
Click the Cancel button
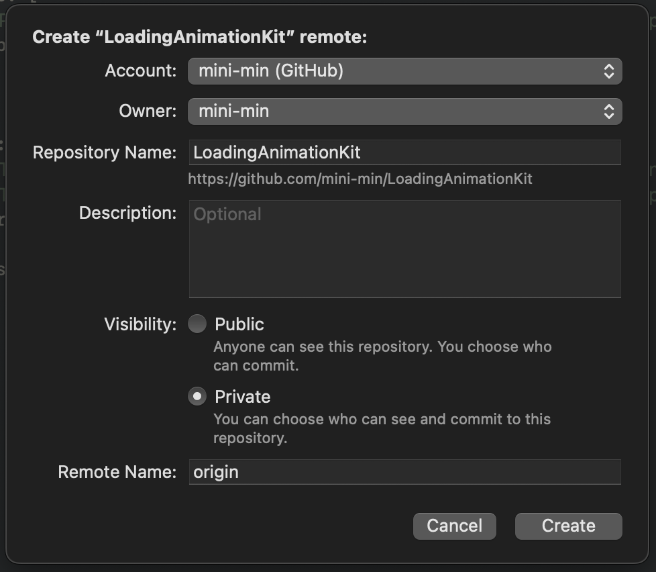[454, 526]
